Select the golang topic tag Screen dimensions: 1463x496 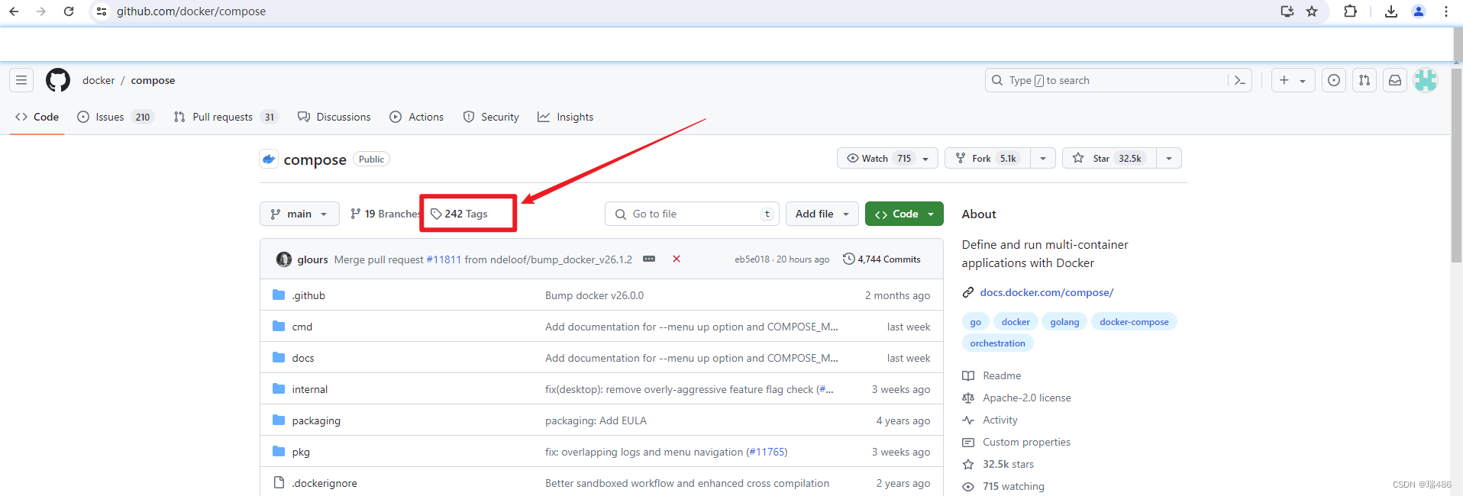click(1064, 322)
